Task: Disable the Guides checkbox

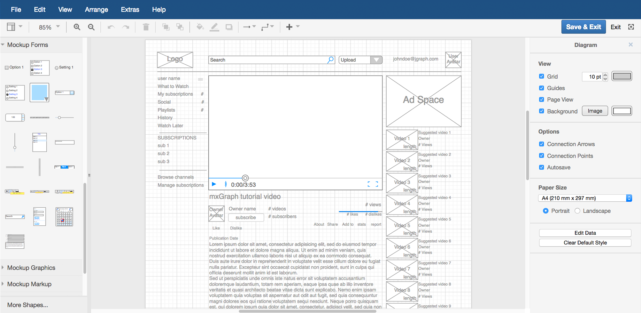Action: click(x=541, y=88)
